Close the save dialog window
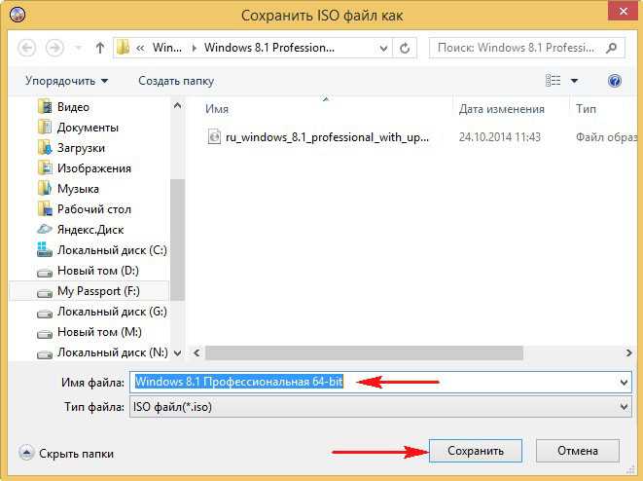The width and height of the screenshot is (643, 481). coord(623,11)
